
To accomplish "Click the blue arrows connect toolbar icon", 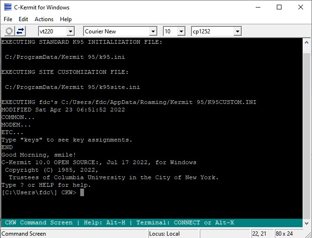I will (20, 32).
